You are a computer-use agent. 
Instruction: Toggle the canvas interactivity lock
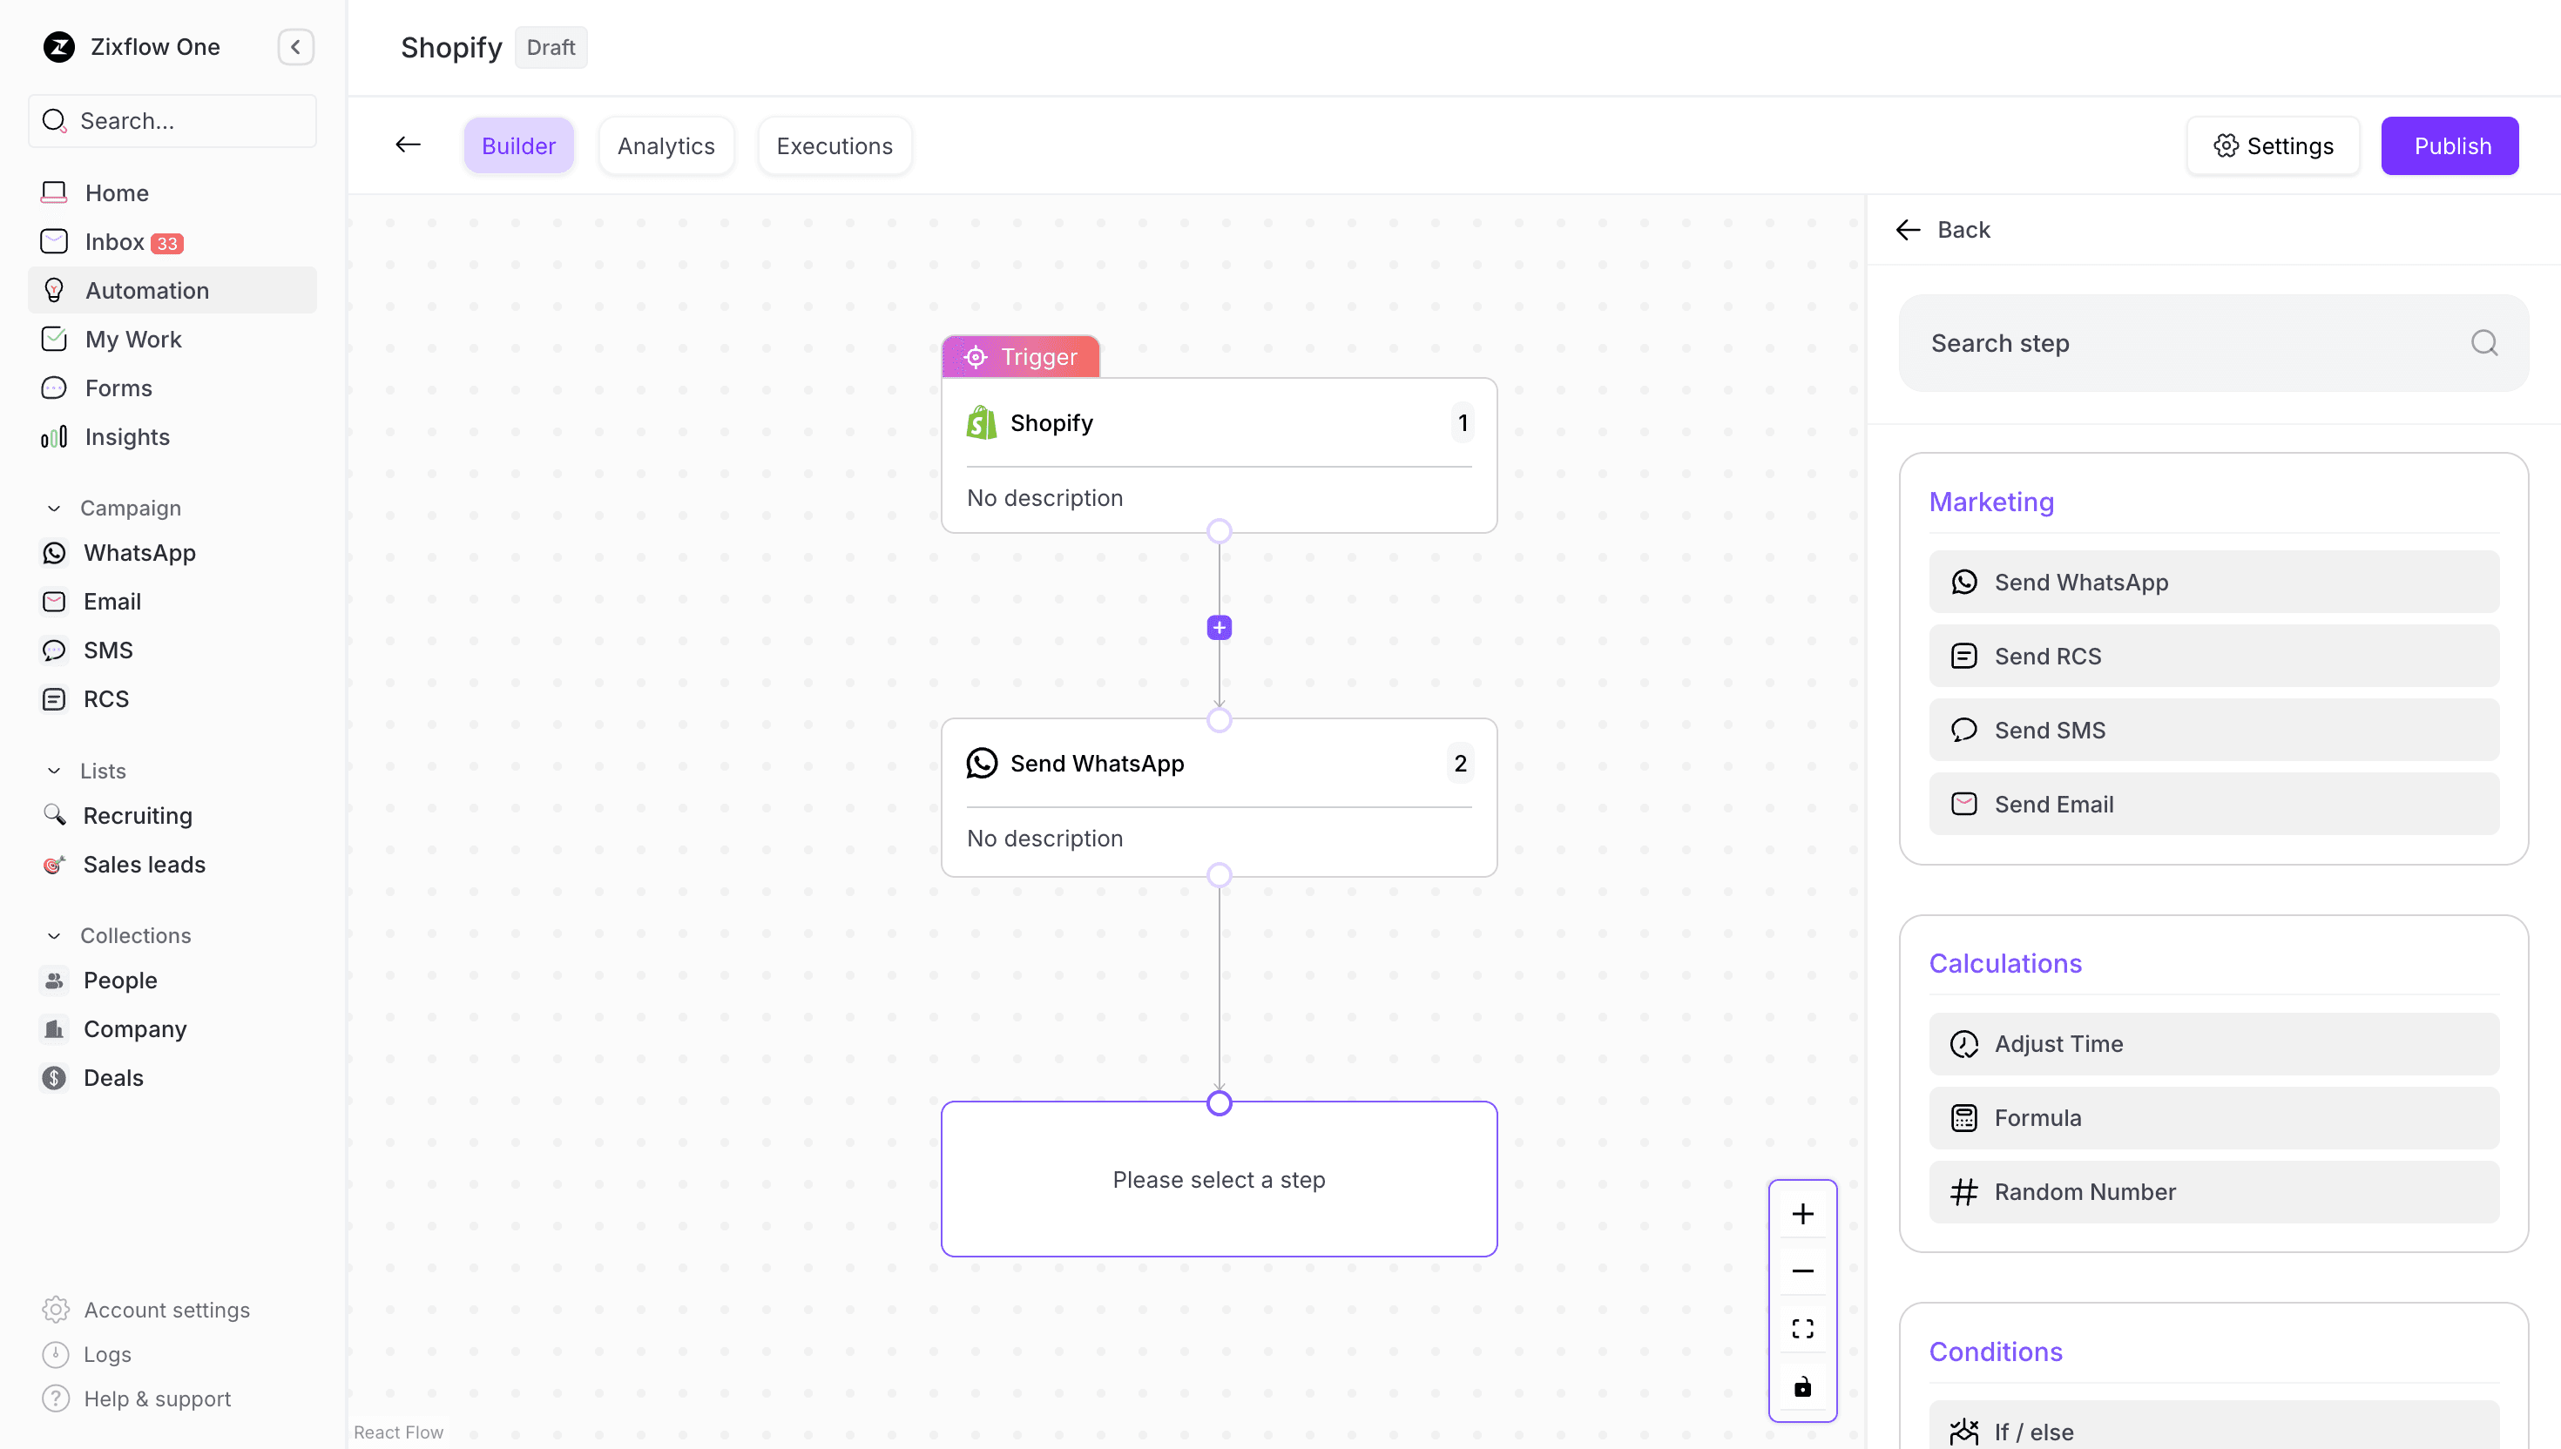(1801, 1387)
